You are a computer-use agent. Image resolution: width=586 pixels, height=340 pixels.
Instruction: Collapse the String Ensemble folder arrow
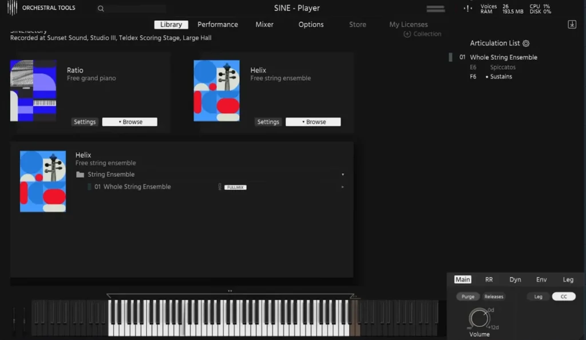point(343,175)
